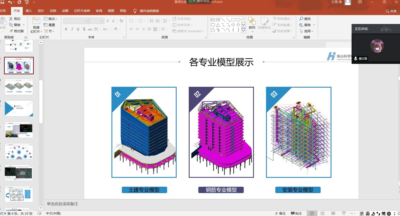Click the 重置 reset slide icon
This screenshot has width=400, height=216.
(46, 25)
